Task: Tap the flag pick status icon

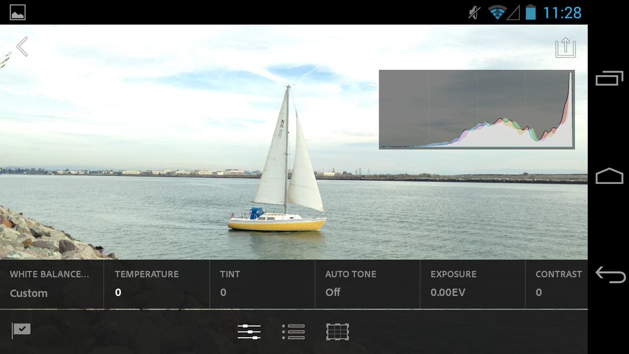Action: (x=21, y=330)
